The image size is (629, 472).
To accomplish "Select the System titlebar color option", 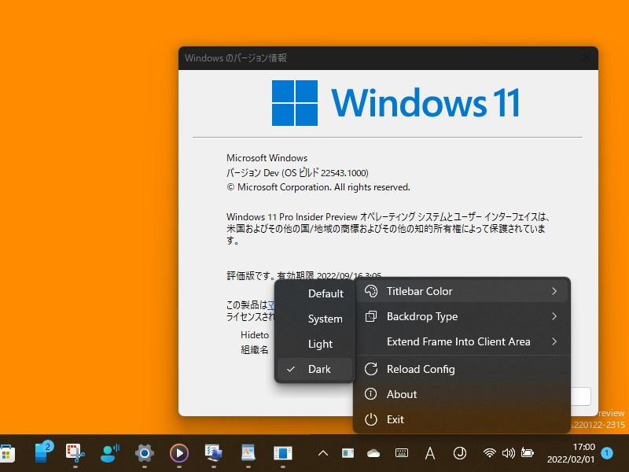I will 324,319.
